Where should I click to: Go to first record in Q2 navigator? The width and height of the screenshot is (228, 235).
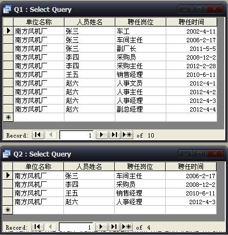coord(37,227)
